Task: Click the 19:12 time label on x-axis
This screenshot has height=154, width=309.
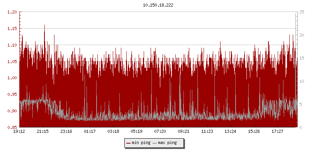Action: tap(19, 131)
